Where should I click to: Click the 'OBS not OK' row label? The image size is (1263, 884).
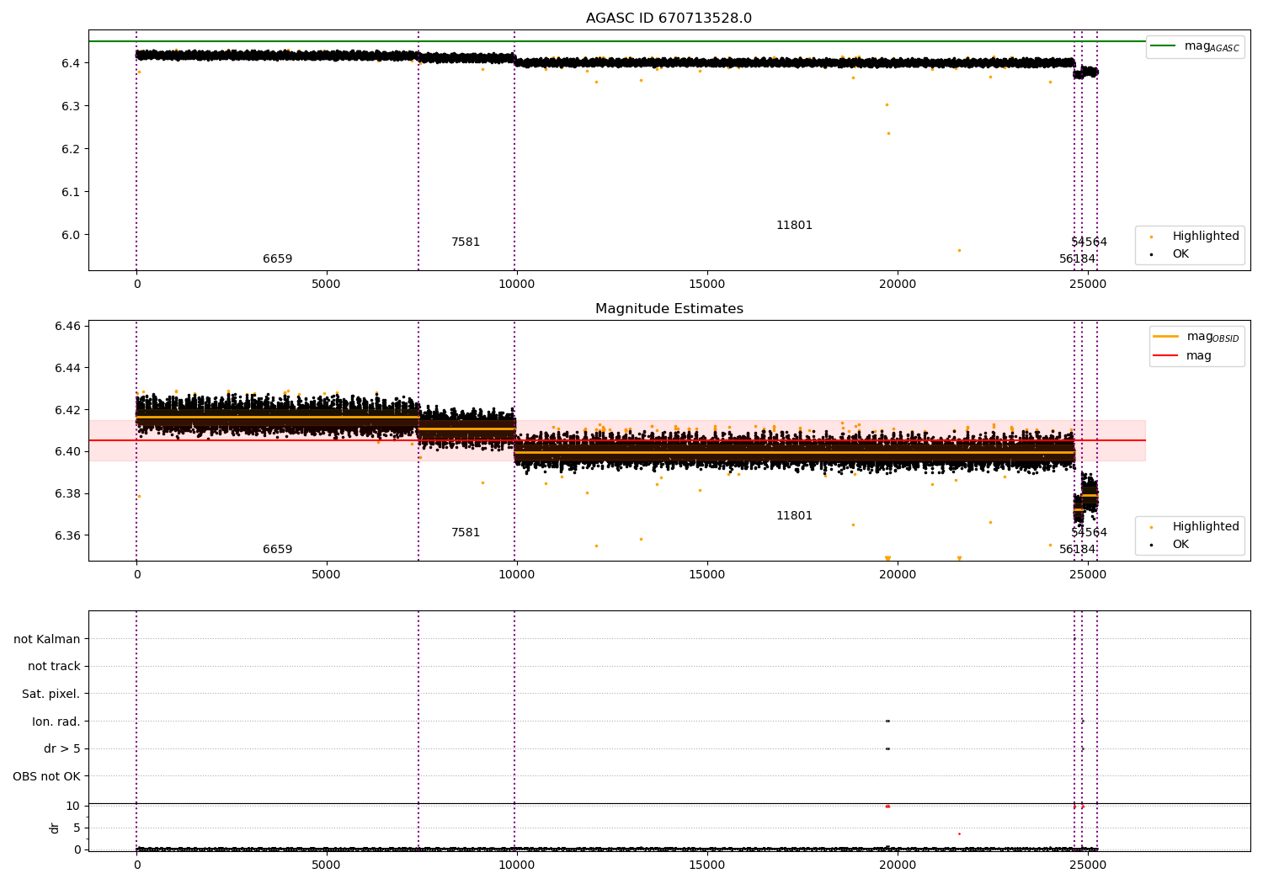click(x=47, y=776)
